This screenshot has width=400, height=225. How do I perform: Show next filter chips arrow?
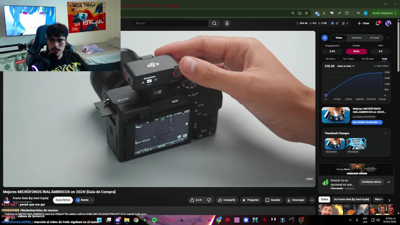pos(389,200)
